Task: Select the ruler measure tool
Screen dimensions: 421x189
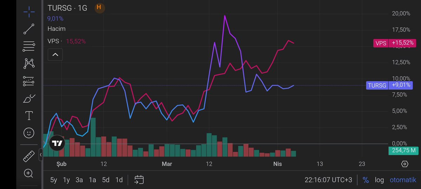Action: click(29, 156)
